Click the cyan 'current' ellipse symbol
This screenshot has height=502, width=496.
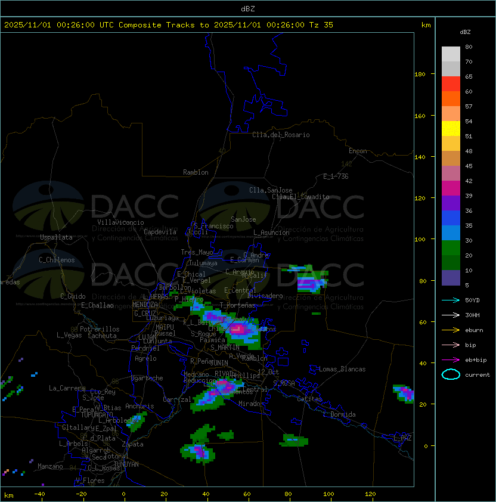451,374
